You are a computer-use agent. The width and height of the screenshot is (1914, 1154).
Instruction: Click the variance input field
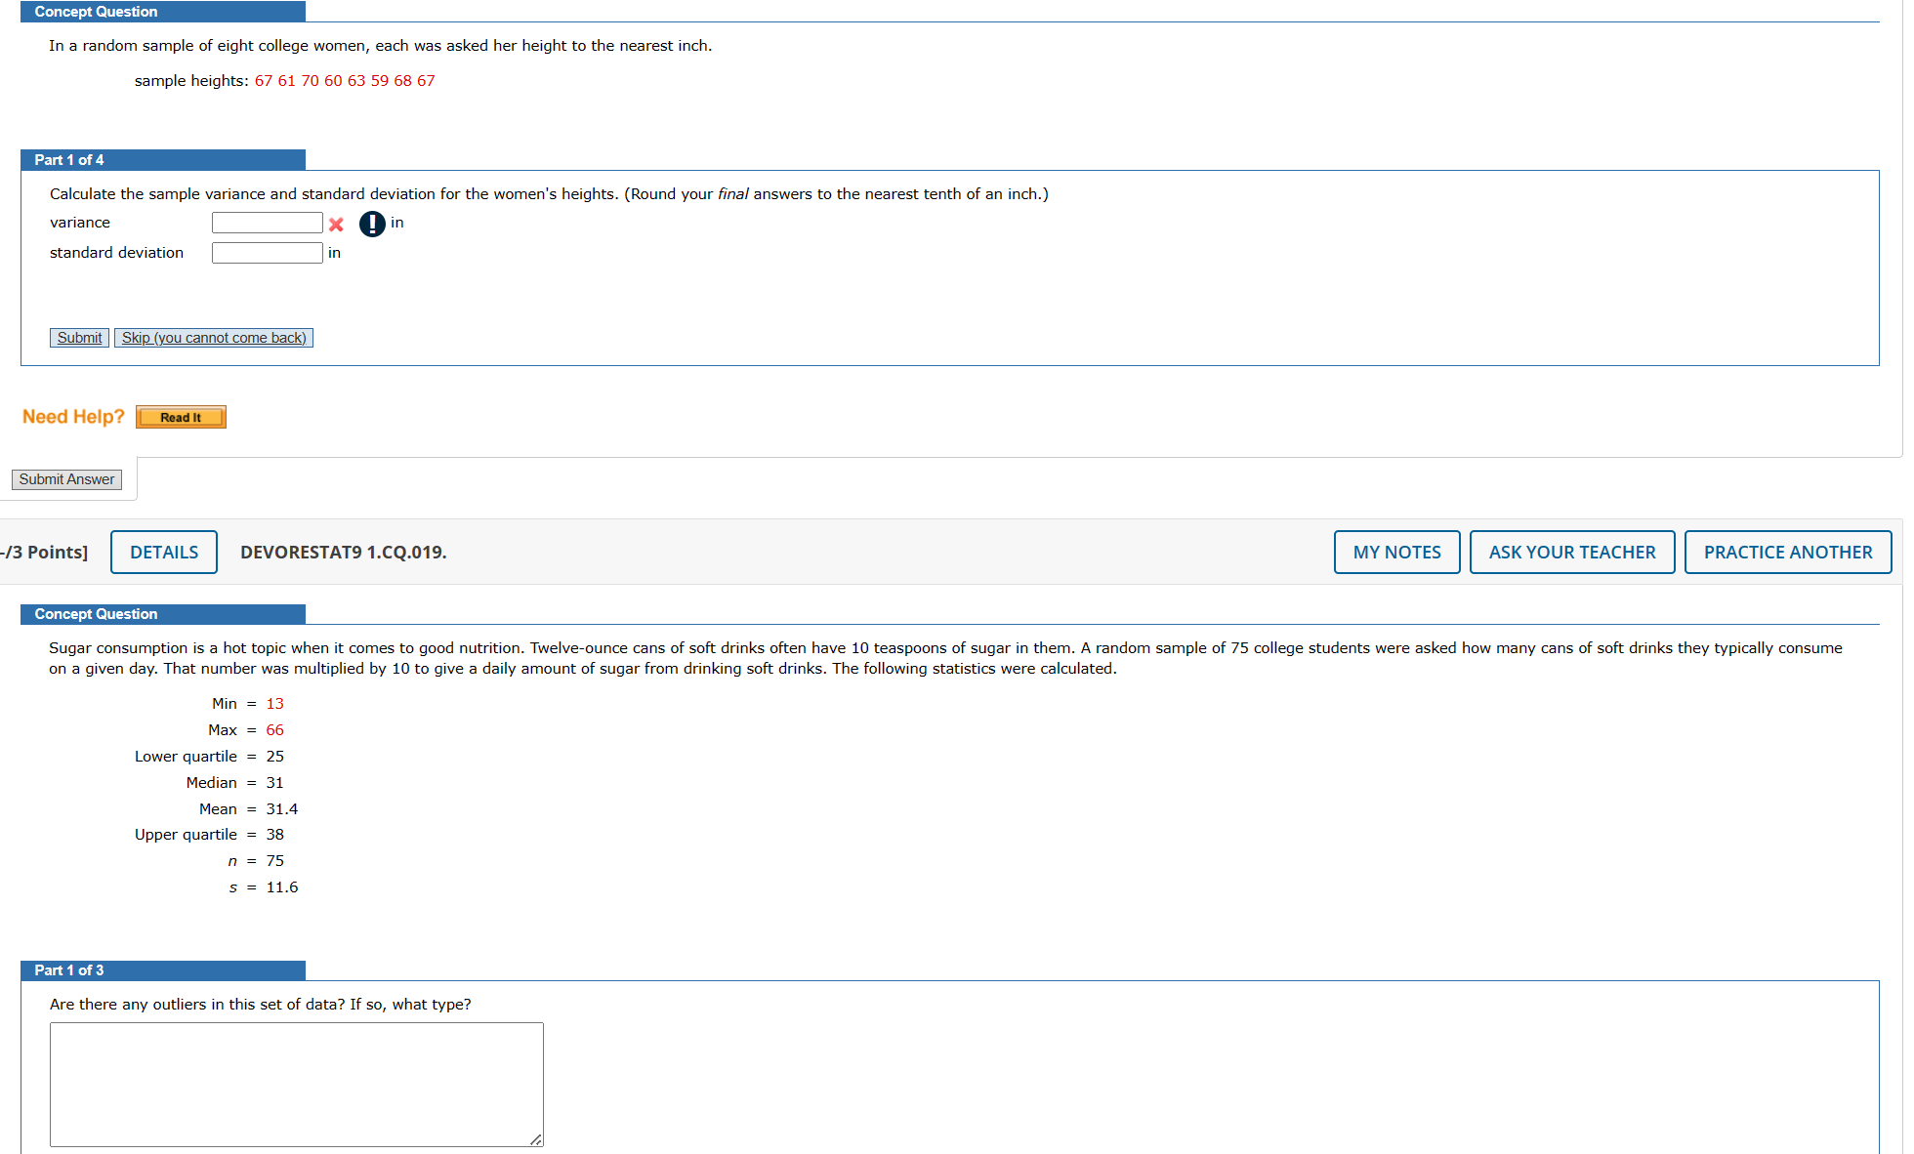click(x=267, y=223)
